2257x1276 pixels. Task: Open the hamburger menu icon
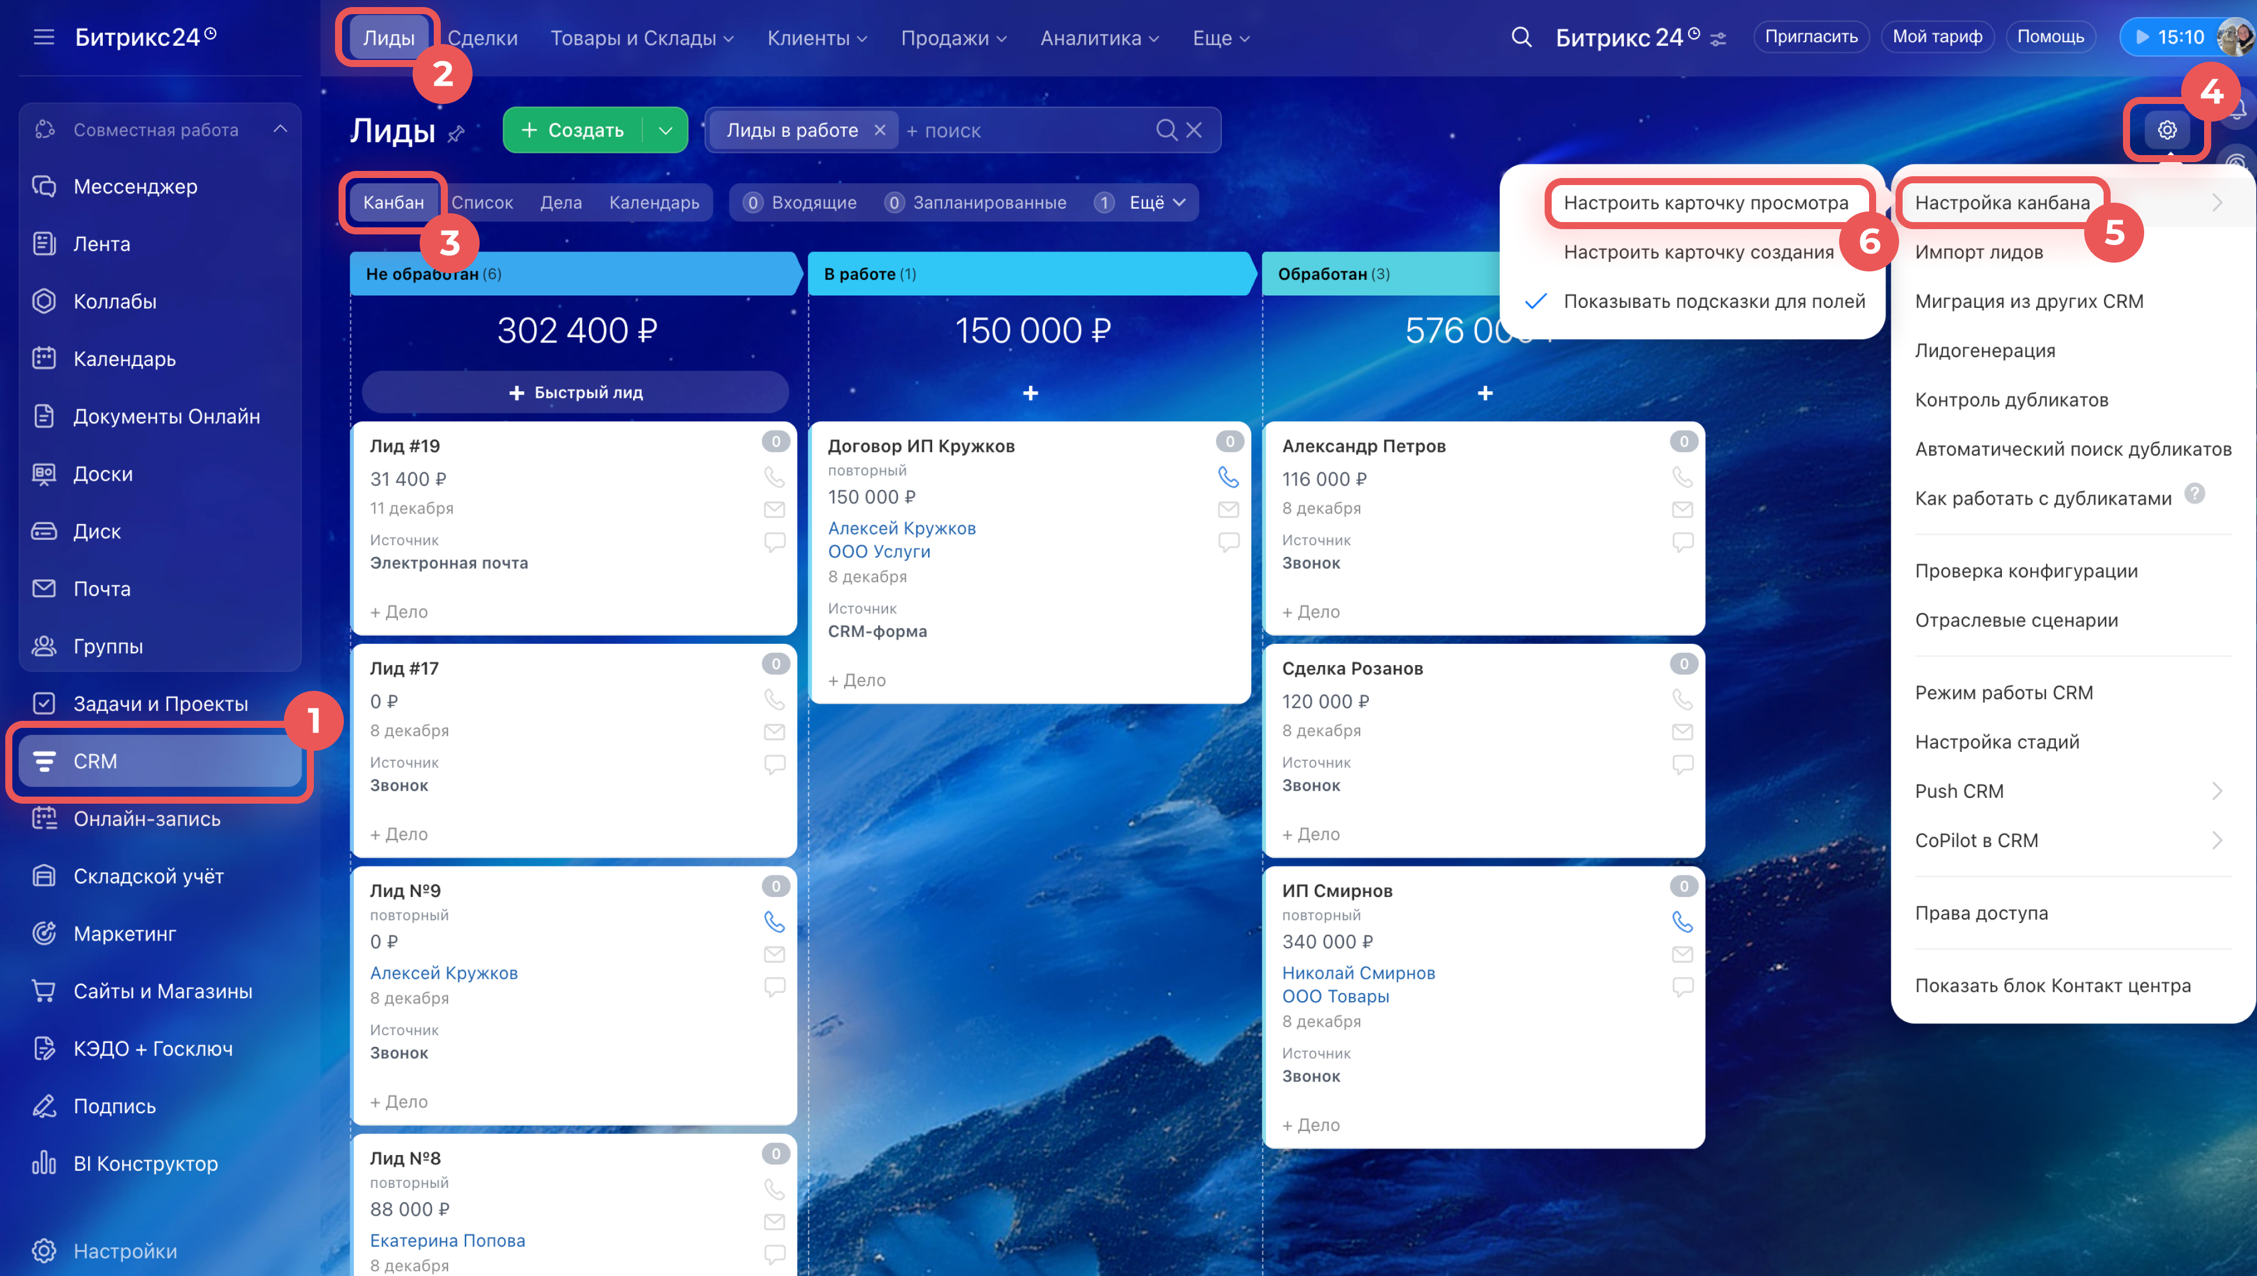click(43, 37)
